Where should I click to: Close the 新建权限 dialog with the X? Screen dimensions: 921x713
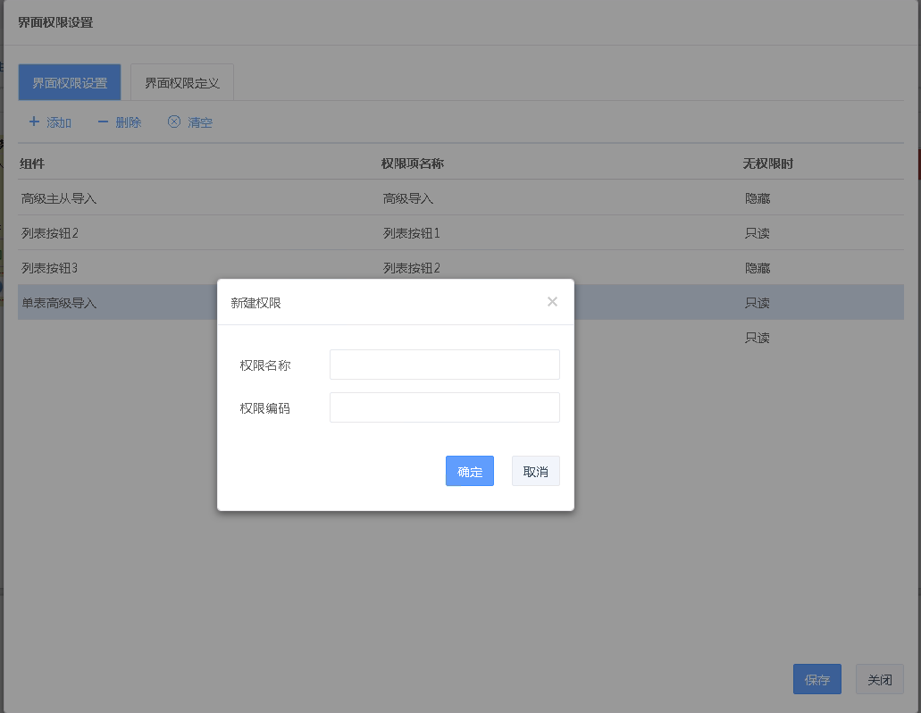pos(552,302)
